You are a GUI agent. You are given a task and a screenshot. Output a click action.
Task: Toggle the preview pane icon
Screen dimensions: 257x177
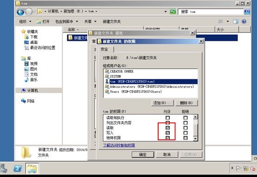click(236, 21)
